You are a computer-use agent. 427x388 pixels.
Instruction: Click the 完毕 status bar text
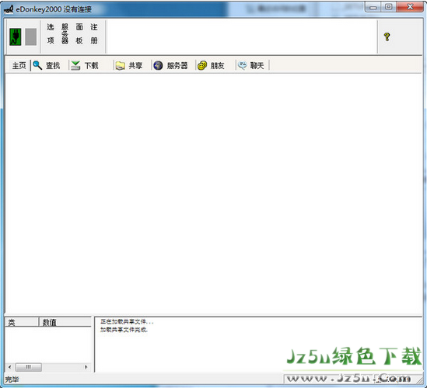pos(12,379)
